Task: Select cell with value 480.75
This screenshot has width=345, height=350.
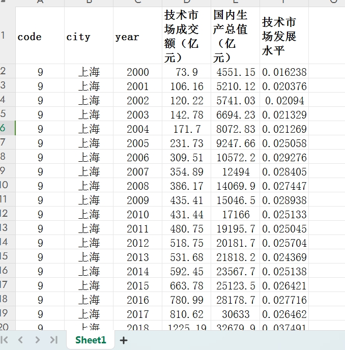Action: pyautogui.click(x=186, y=228)
